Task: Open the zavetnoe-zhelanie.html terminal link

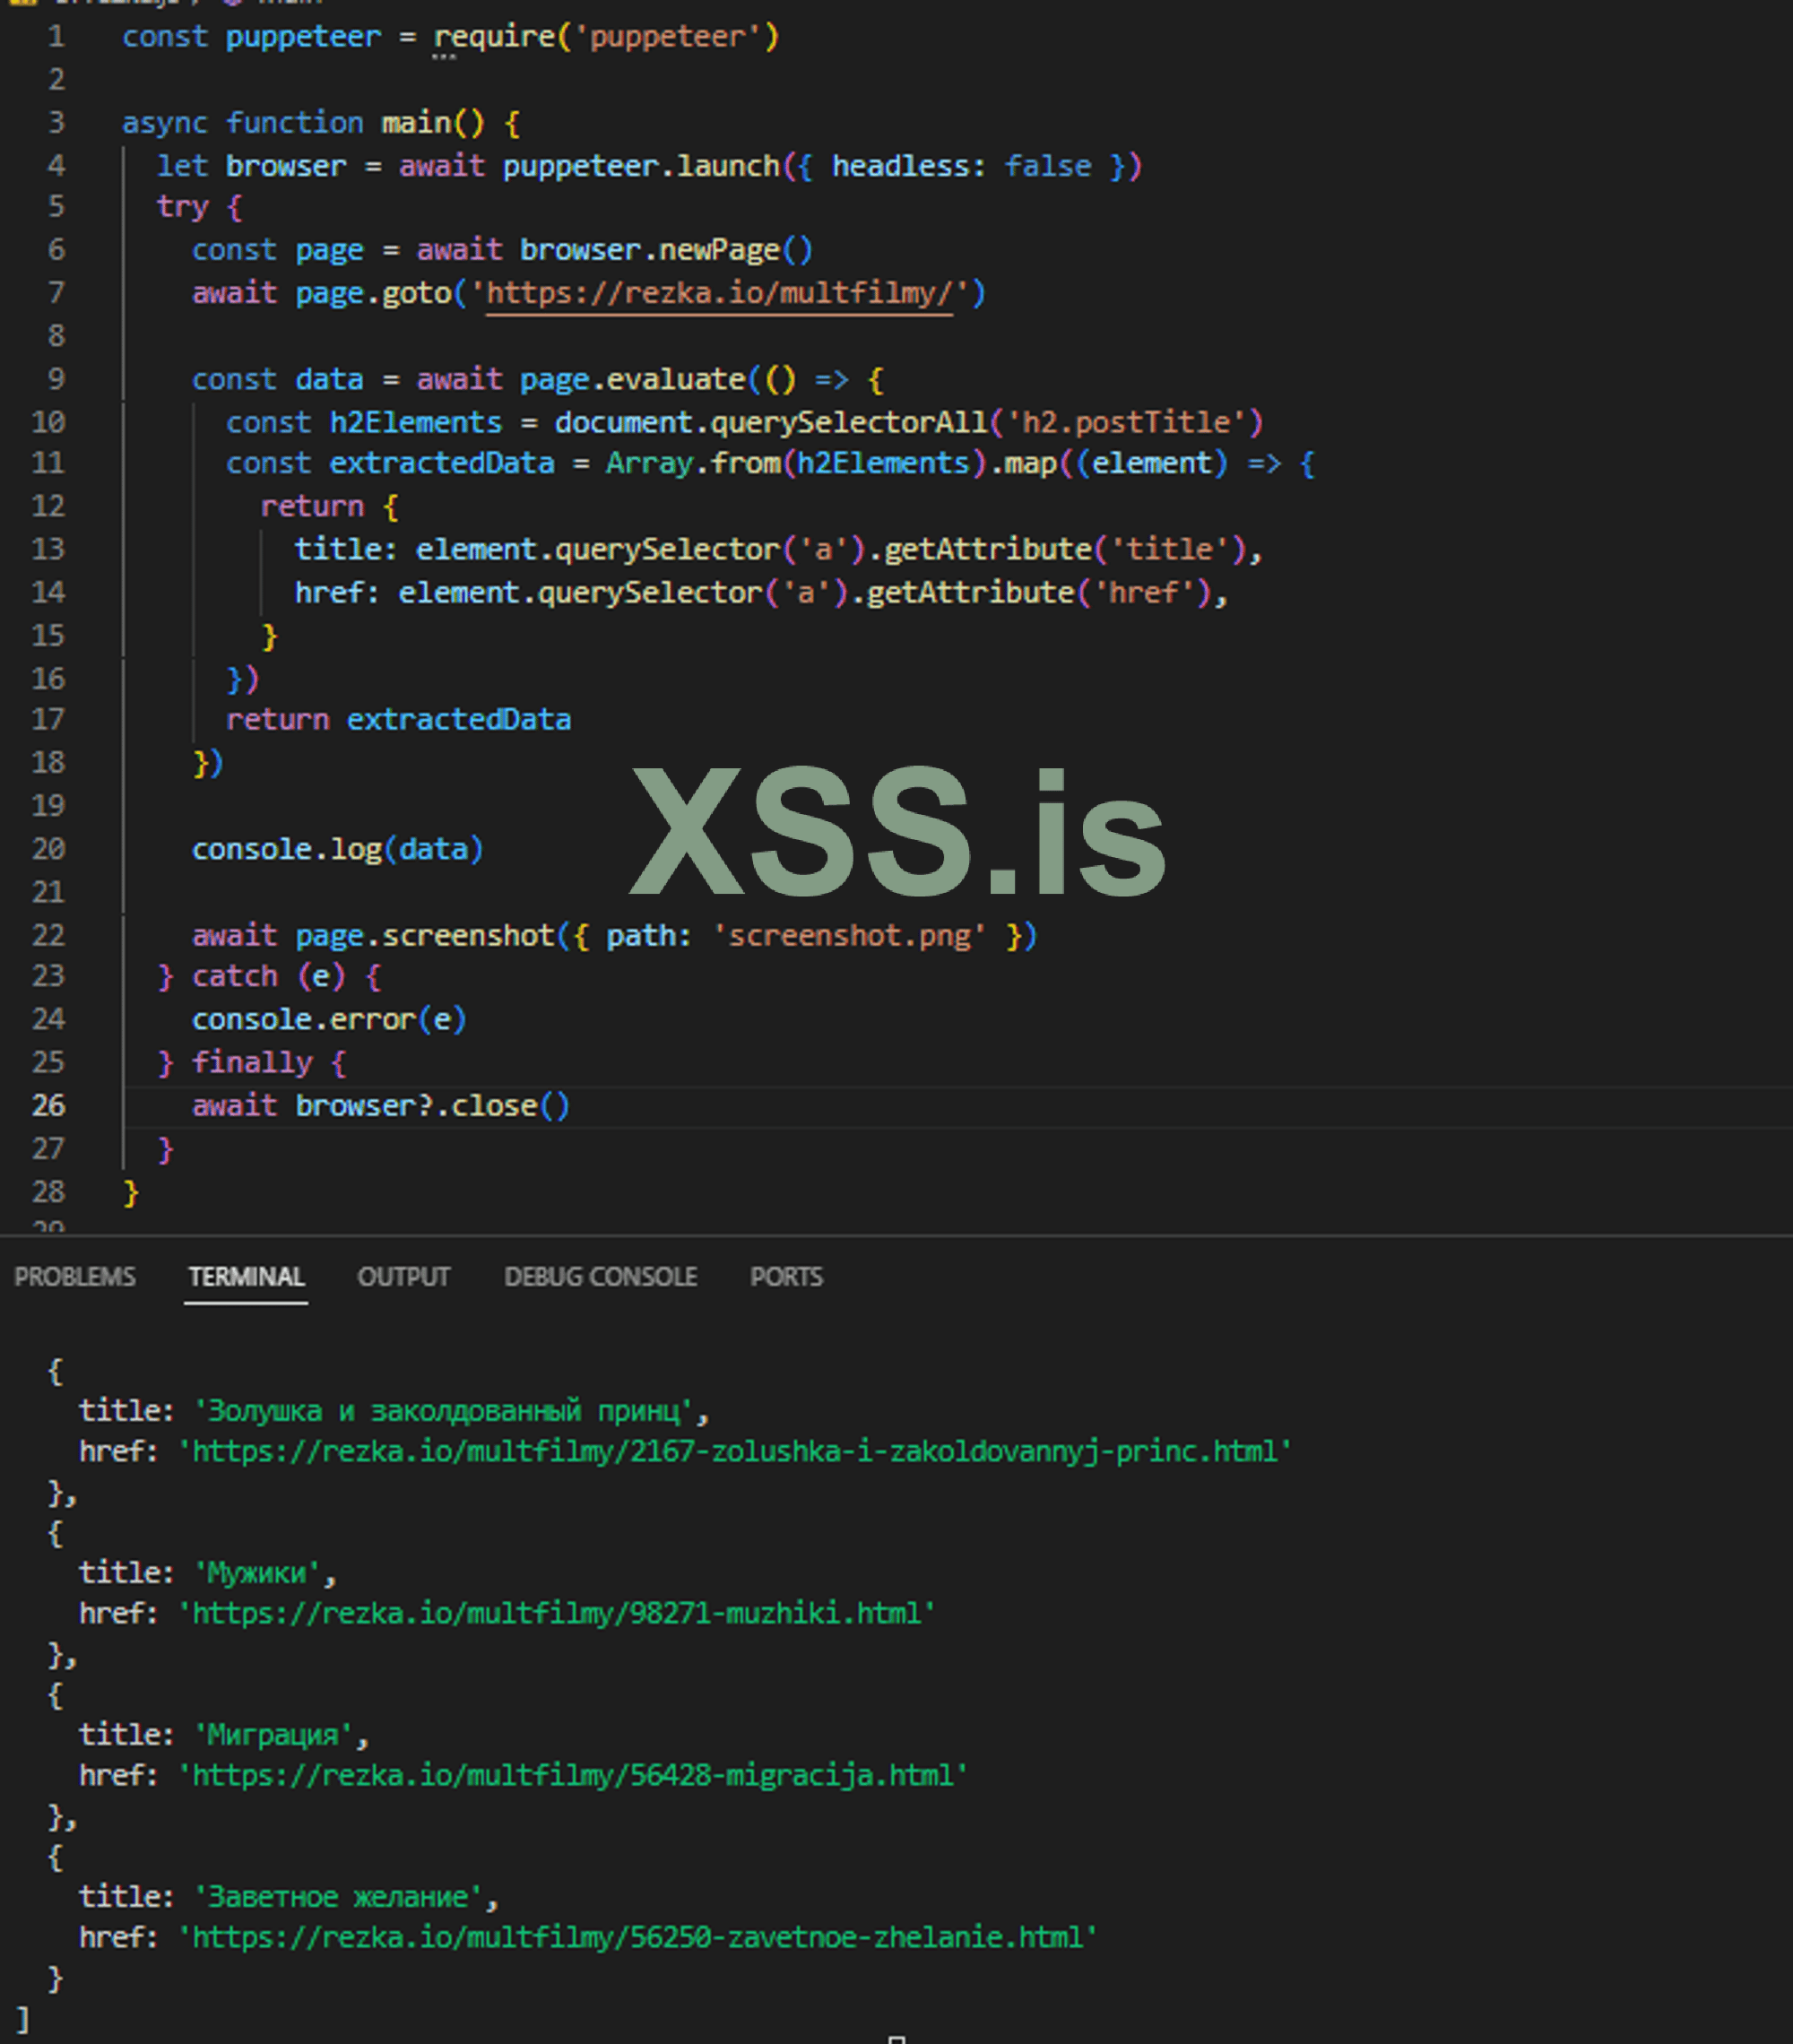Action: point(637,1937)
